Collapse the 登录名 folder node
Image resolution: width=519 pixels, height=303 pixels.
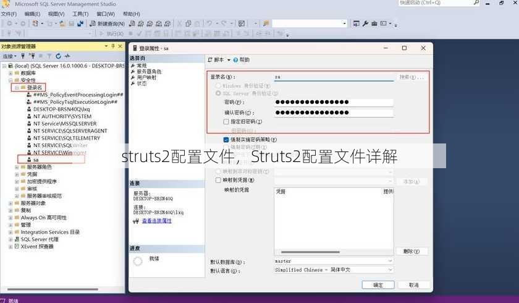tap(17, 87)
